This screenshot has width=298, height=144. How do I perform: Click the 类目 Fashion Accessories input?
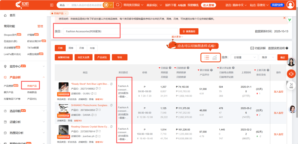[x=121, y=31]
